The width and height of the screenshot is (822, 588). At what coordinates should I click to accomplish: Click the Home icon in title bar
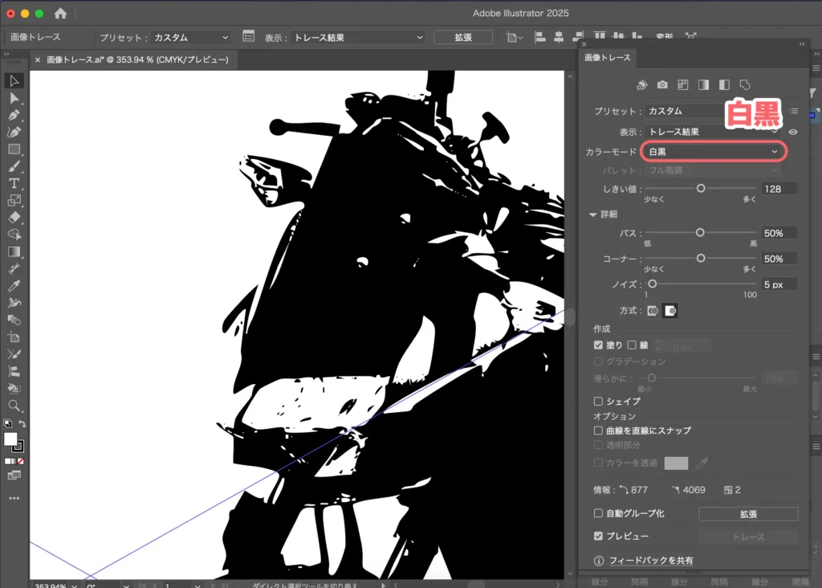point(60,14)
